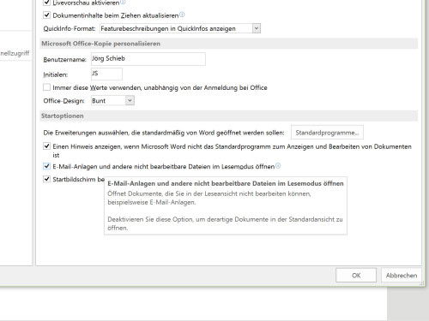Click info icon beside Dokumentinhalte beim Ziehen aktualisieren
The image size is (429, 321).
point(182,15)
